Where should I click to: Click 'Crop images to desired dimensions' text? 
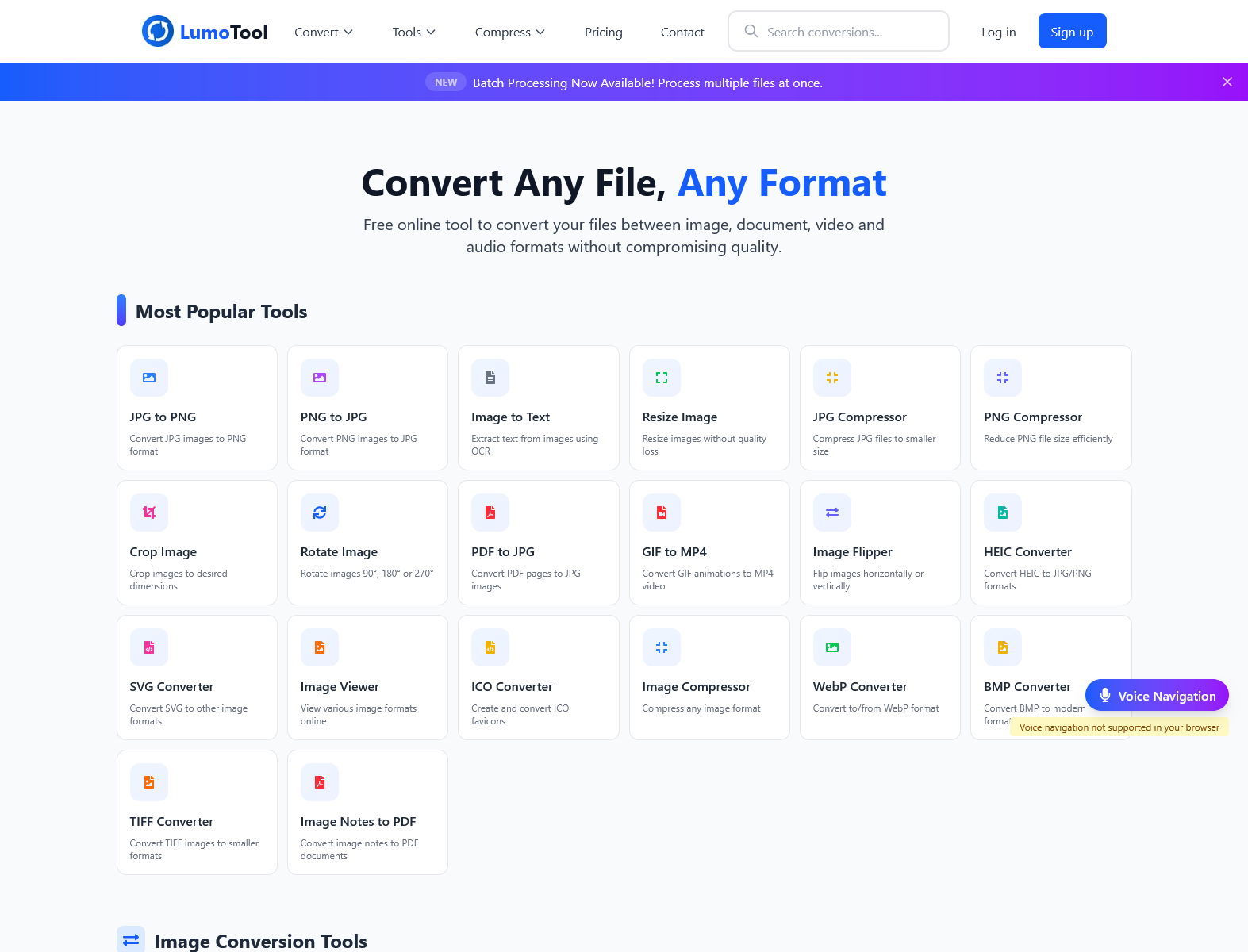tap(179, 580)
